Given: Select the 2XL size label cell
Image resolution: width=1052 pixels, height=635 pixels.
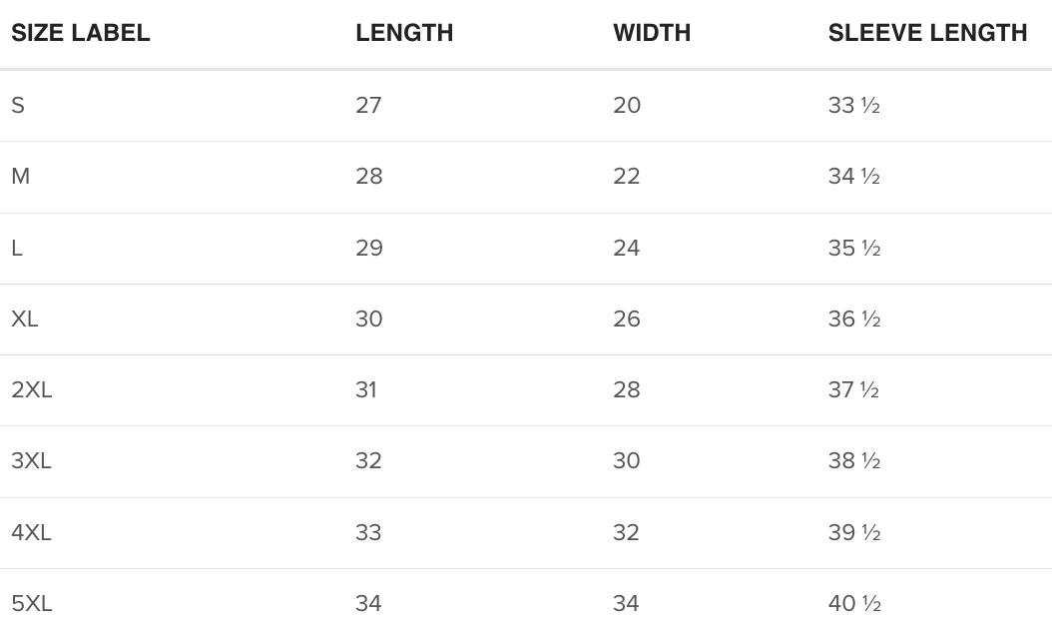Looking at the screenshot, I should 32,389.
